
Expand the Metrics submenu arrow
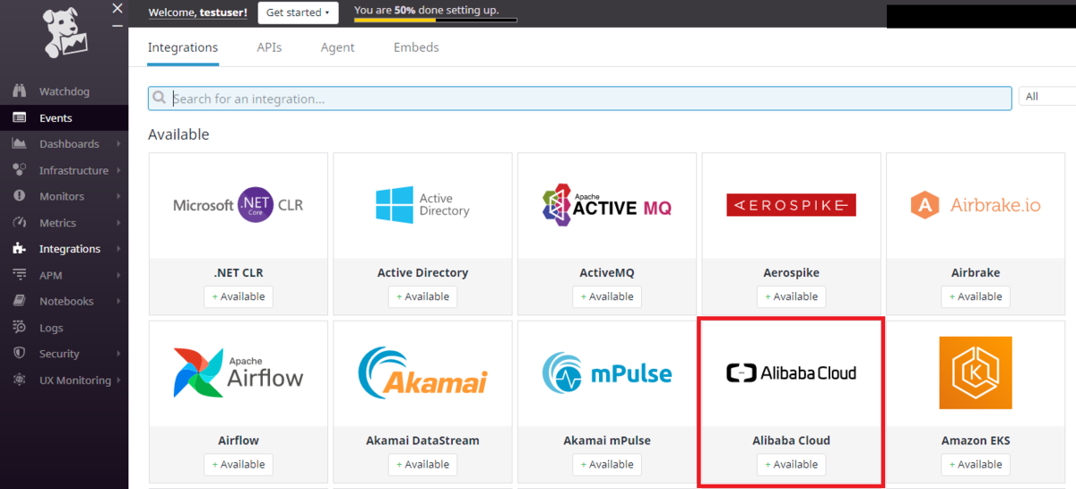click(118, 223)
